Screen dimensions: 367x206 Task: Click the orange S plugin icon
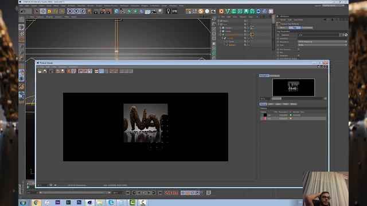[x=201, y=11]
